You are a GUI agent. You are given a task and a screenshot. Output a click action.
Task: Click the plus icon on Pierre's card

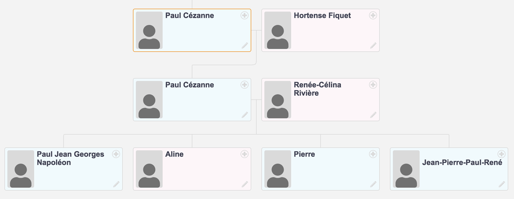(x=373, y=154)
